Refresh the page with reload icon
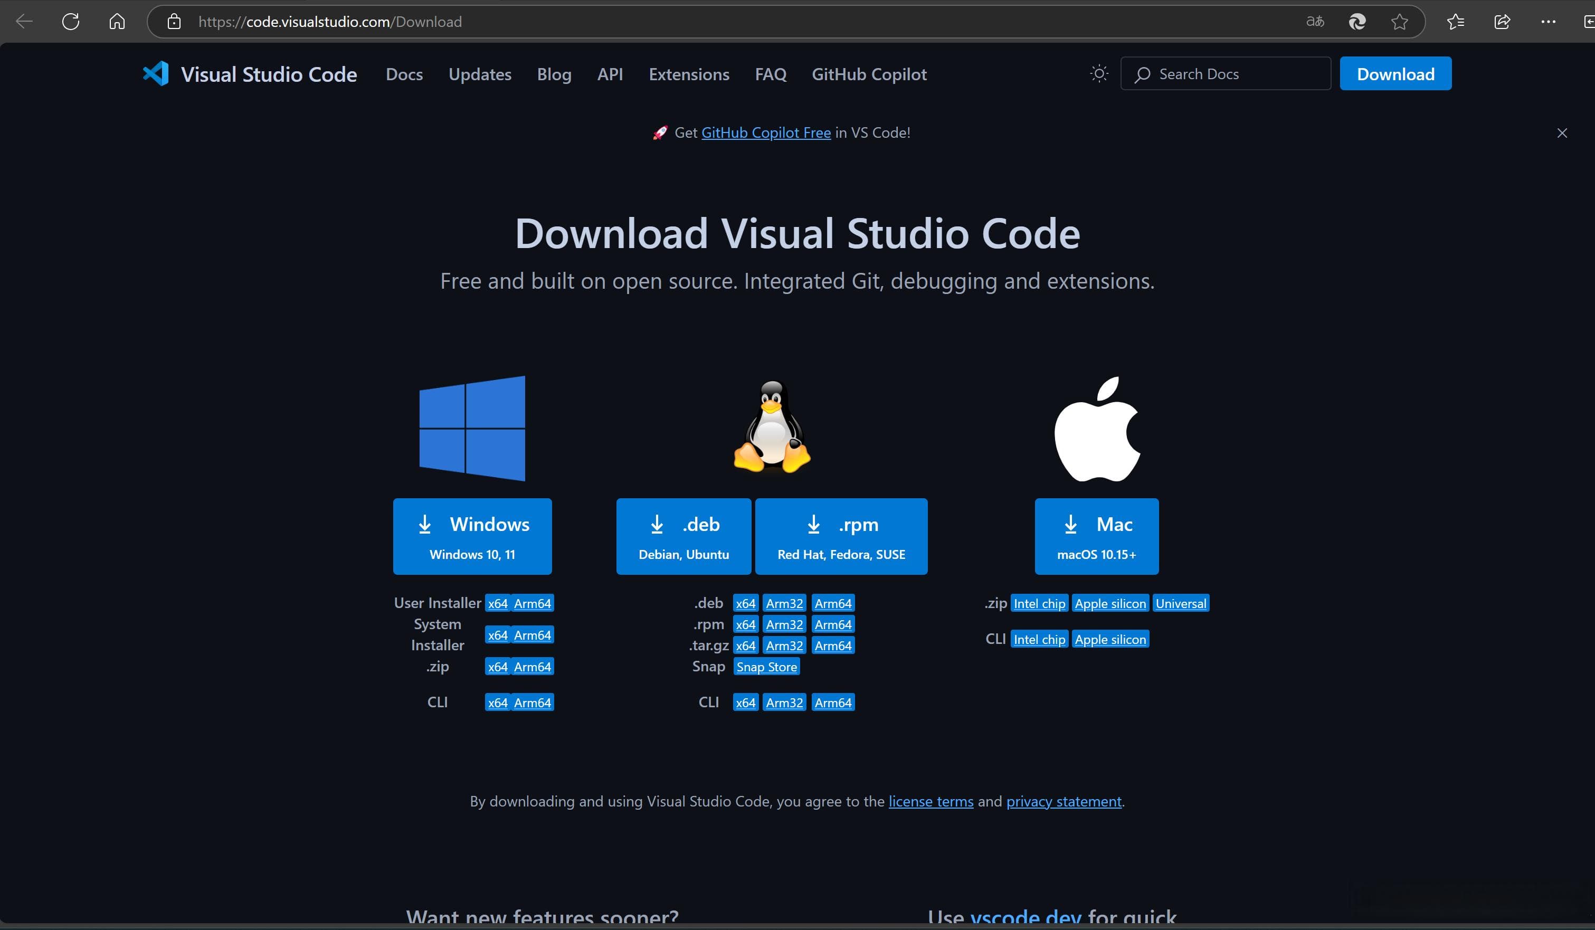The height and width of the screenshot is (930, 1595). coord(71,22)
